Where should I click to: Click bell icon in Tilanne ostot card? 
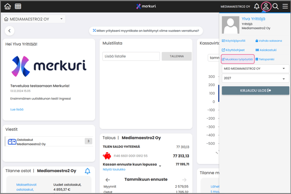pos(87,171)
